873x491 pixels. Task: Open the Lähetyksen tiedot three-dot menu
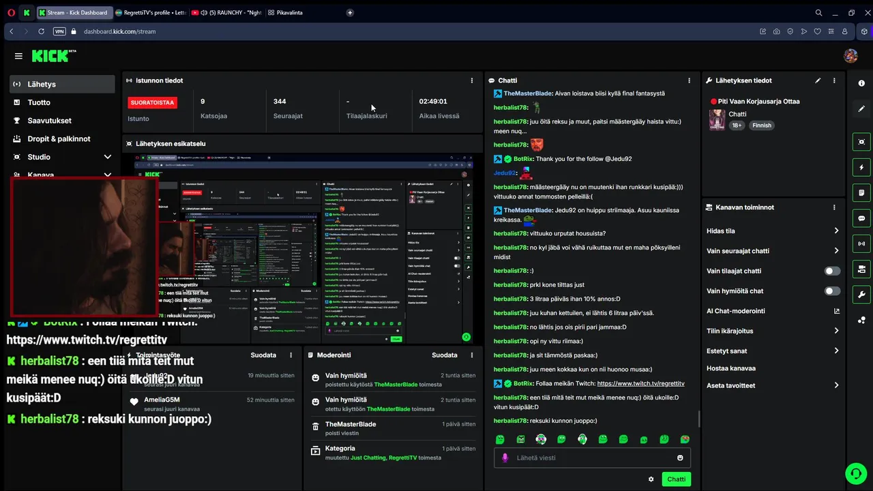tap(834, 80)
